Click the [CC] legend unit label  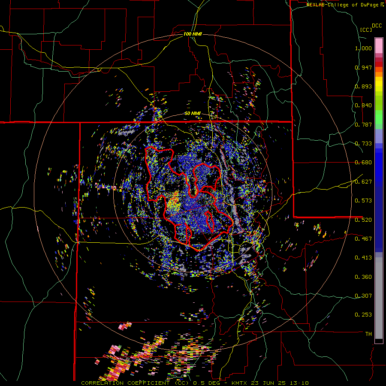366,30
